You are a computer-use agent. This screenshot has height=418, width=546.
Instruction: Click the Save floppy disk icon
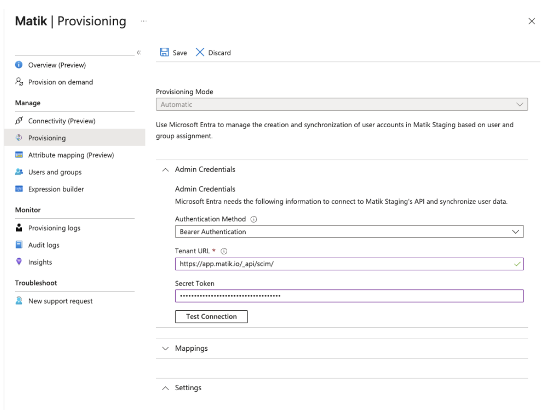coord(164,53)
